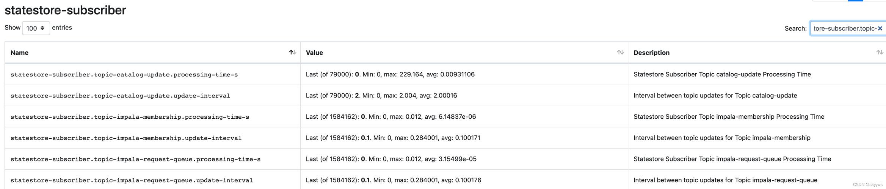Viewport: 886px width, 189px height.
Task: Select topic-impala-membership.update-interval metric name
Action: click(126, 138)
